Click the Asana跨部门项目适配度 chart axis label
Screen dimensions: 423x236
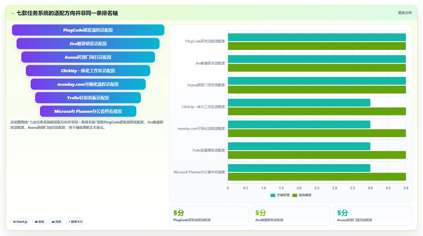pyautogui.click(x=206, y=85)
